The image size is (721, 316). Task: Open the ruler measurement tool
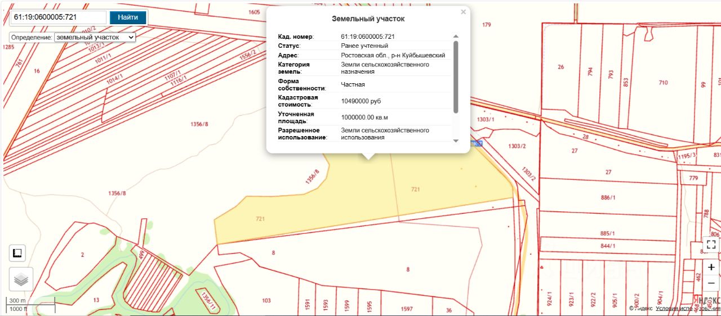click(17, 253)
